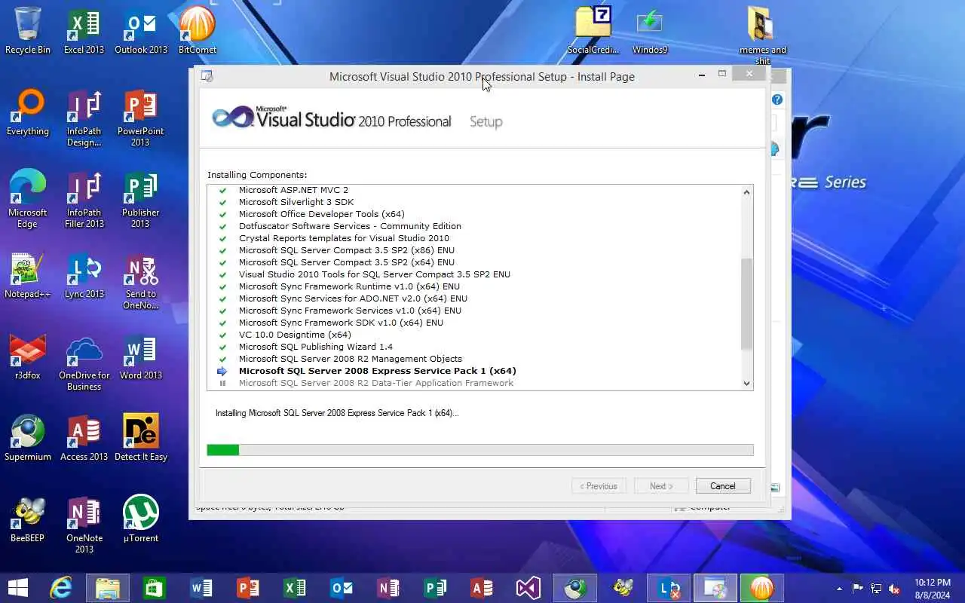Select Microsoft Sync Framework Runtime v1.0 entry
Viewport: 965px width, 603px height.
[x=349, y=286]
